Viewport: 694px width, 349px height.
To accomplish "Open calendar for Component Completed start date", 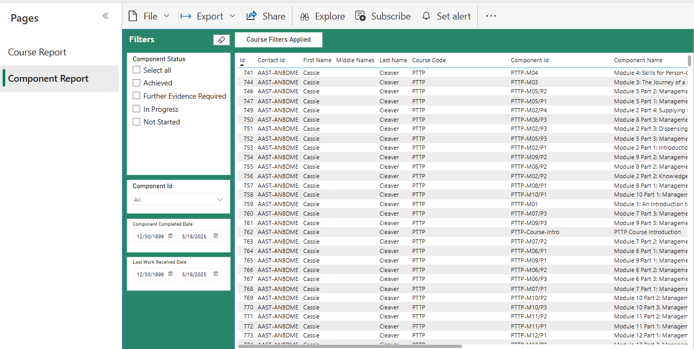I will [x=170, y=236].
